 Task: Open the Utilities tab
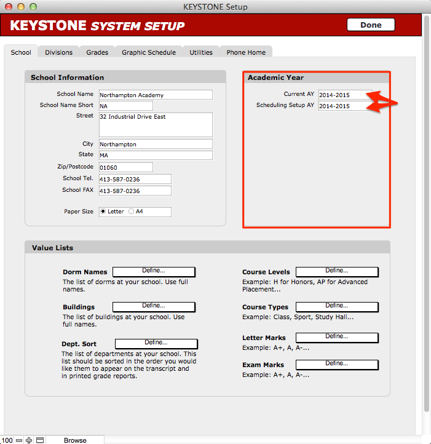(x=201, y=52)
